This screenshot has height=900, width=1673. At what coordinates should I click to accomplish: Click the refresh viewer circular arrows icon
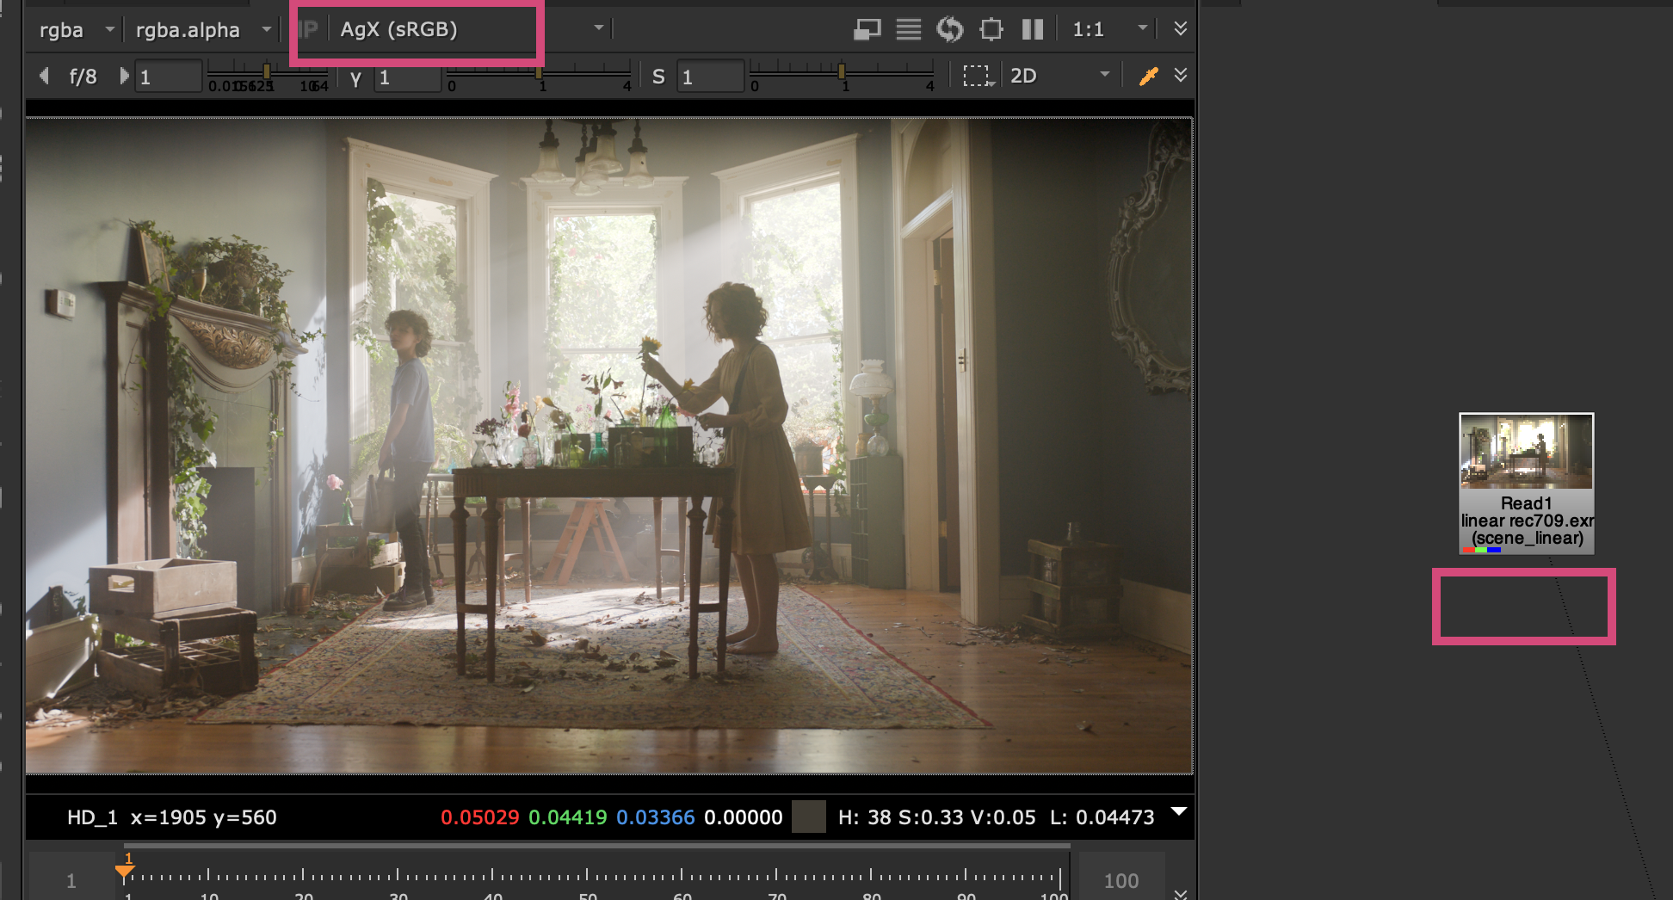click(x=949, y=30)
